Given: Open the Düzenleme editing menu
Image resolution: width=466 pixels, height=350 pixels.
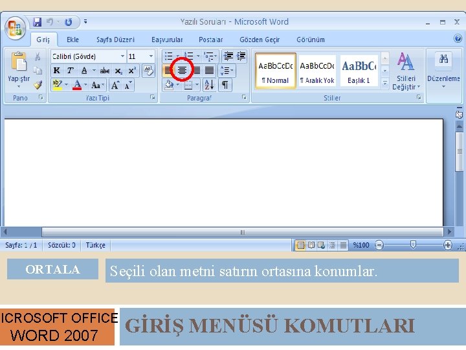Looking at the screenshot, I should (443, 71).
